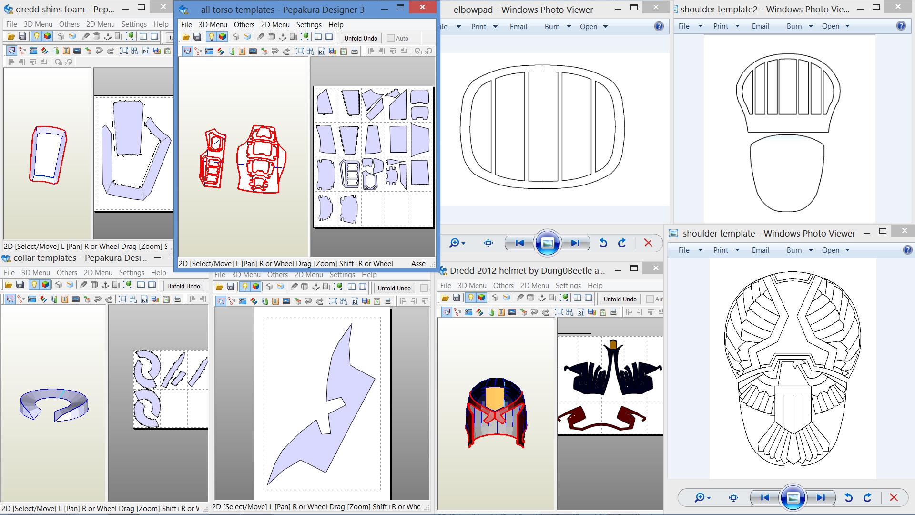Fit elbowpad image to window
This screenshot has width=915, height=515.
(488, 243)
